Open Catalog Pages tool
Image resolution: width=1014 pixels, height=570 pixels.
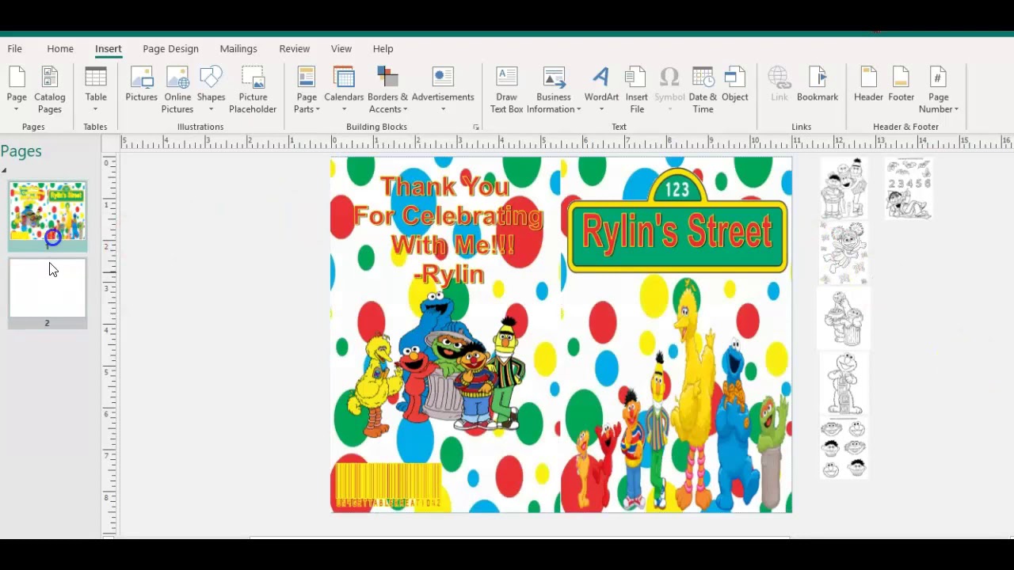coord(49,89)
